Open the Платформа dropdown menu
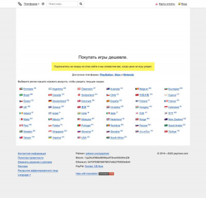 pos(31,4)
